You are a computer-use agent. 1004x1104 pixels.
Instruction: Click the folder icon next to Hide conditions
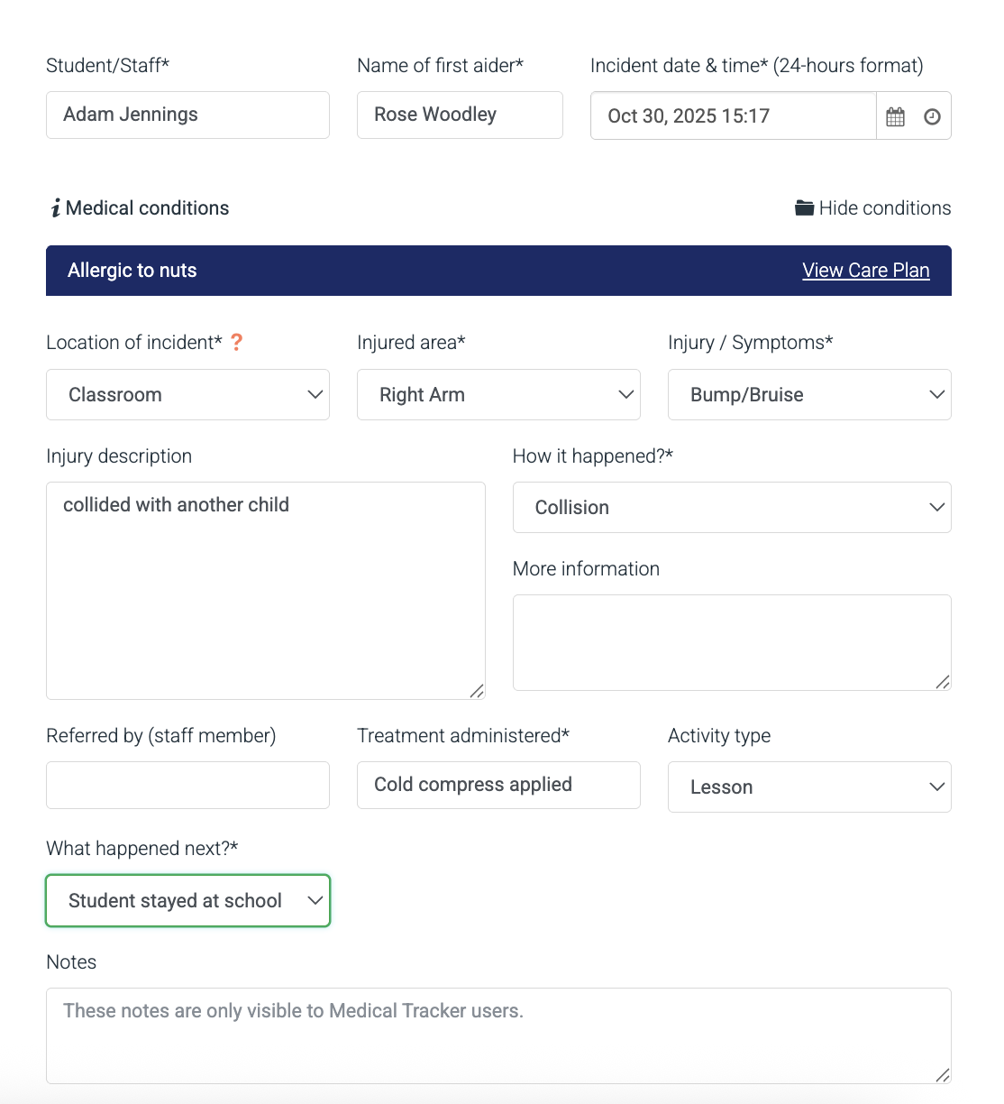(x=803, y=207)
